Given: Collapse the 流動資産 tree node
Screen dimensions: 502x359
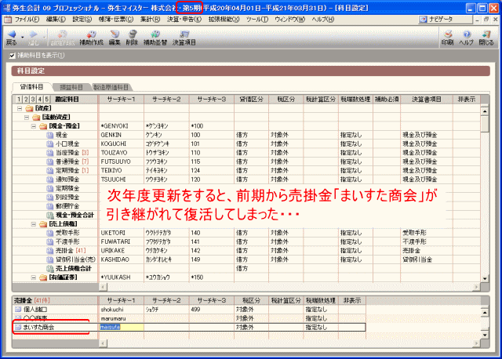Looking at the screenshot, I should click(27, 118).
